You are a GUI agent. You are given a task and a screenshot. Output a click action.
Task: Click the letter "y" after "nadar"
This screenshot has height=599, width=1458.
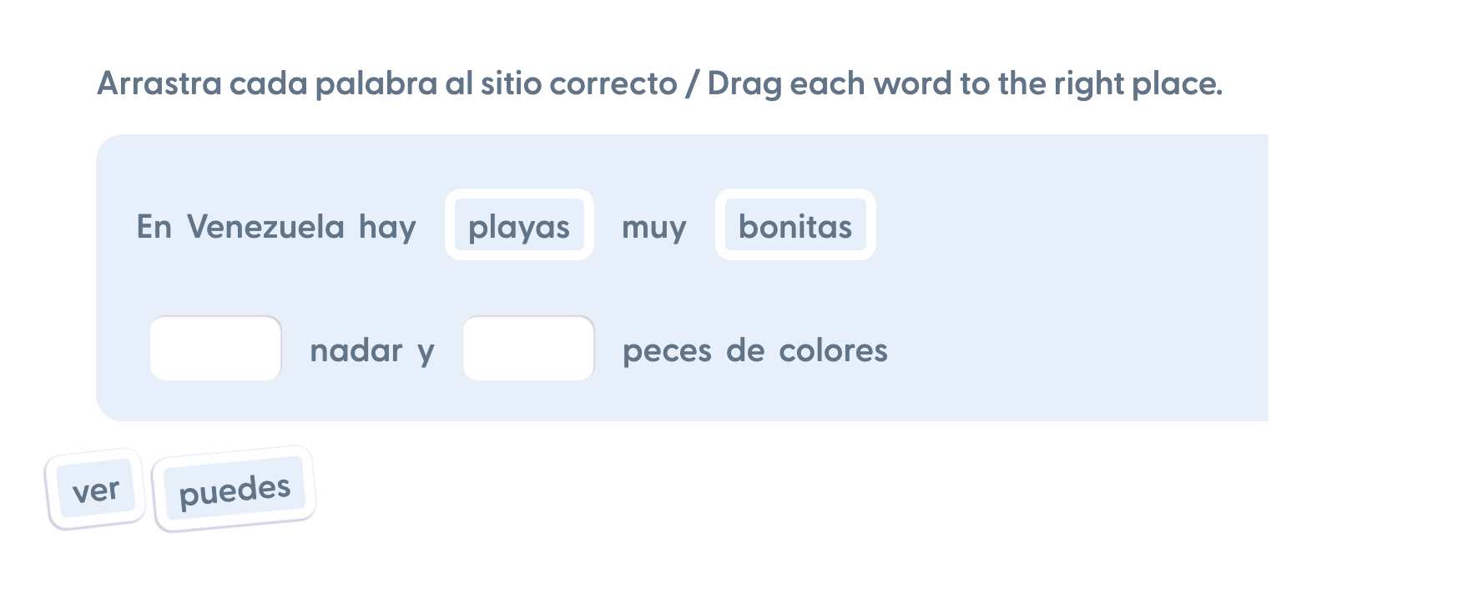coord(426,352)
